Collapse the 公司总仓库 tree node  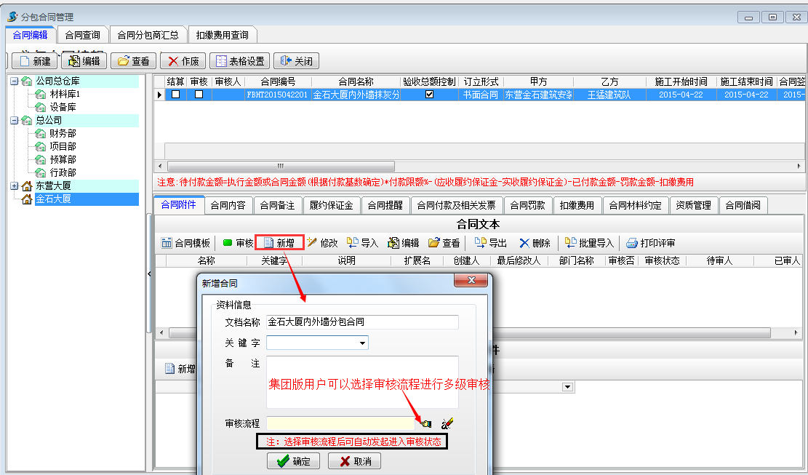click(x=15, y=81)
